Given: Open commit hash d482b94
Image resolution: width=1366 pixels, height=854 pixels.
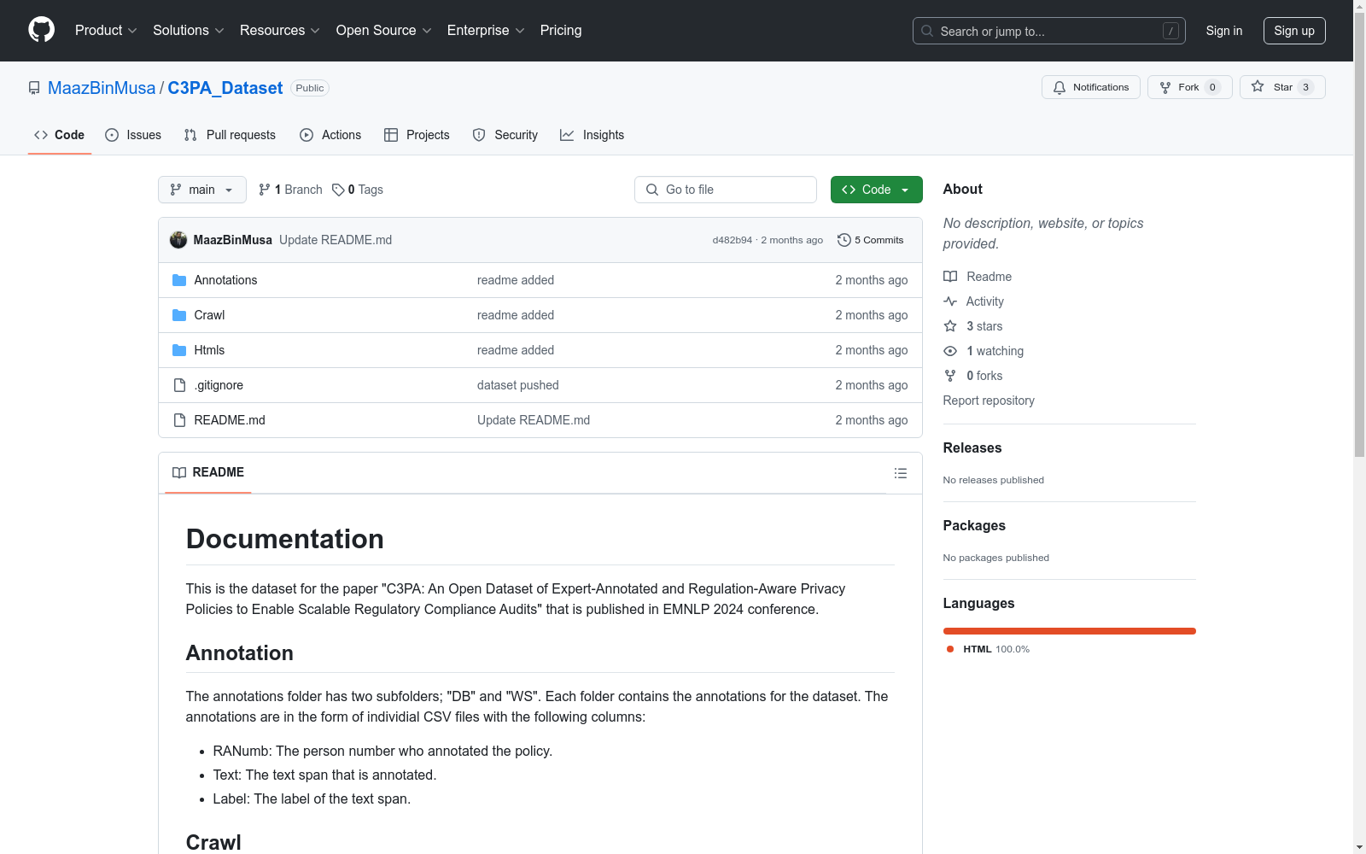Looking at the screenshot, I should click(733, 240).
